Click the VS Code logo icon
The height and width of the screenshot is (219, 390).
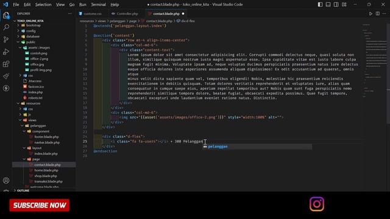[5, 4]
